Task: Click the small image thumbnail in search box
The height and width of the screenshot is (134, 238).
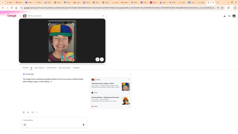Action: [24, 16]
